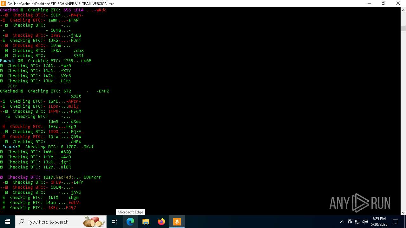The width and height of the screenshot is (406, 228).
Task: Open File Explorer from the taskbar
Action: tap(146, 222)
